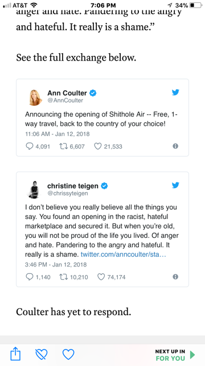Open twitter.com/anncoulter/sta… link
Image resolution: width=205 pixels, height=366 pixels.
point(123,254)
